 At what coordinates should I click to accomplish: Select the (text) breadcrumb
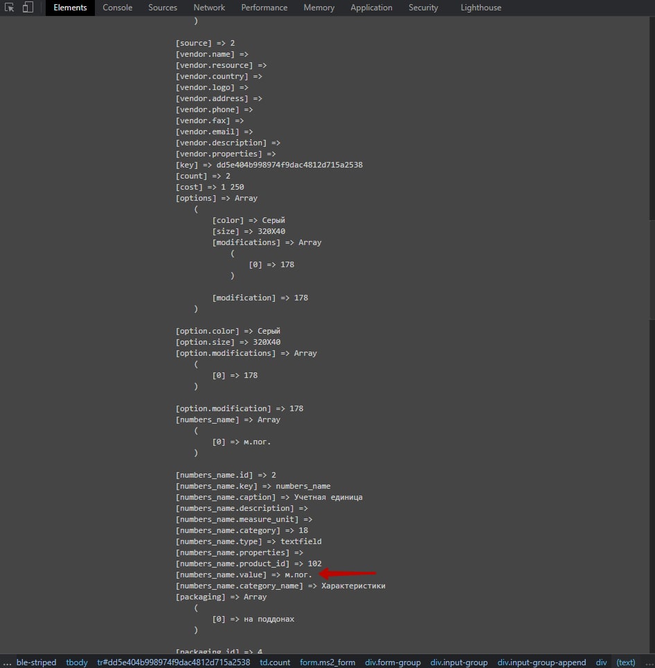(626, 662)
